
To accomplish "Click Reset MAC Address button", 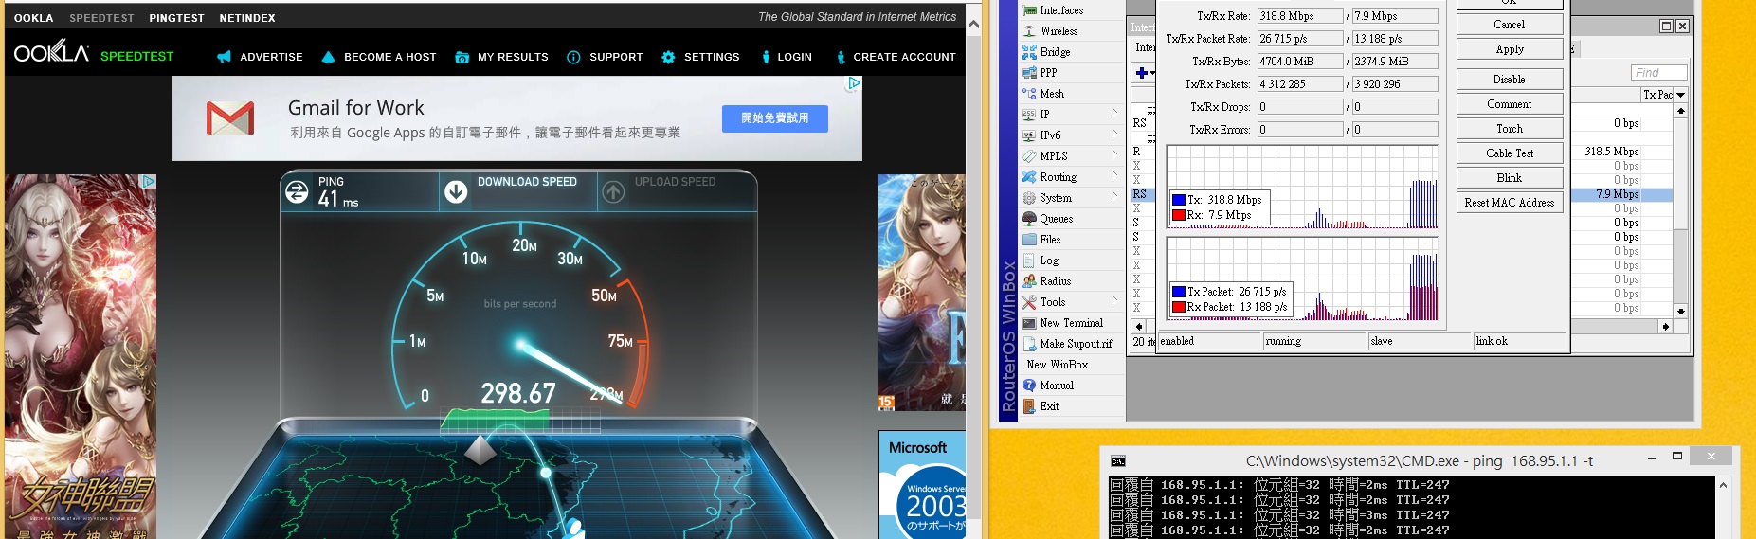I will [x=1510, y=203].
